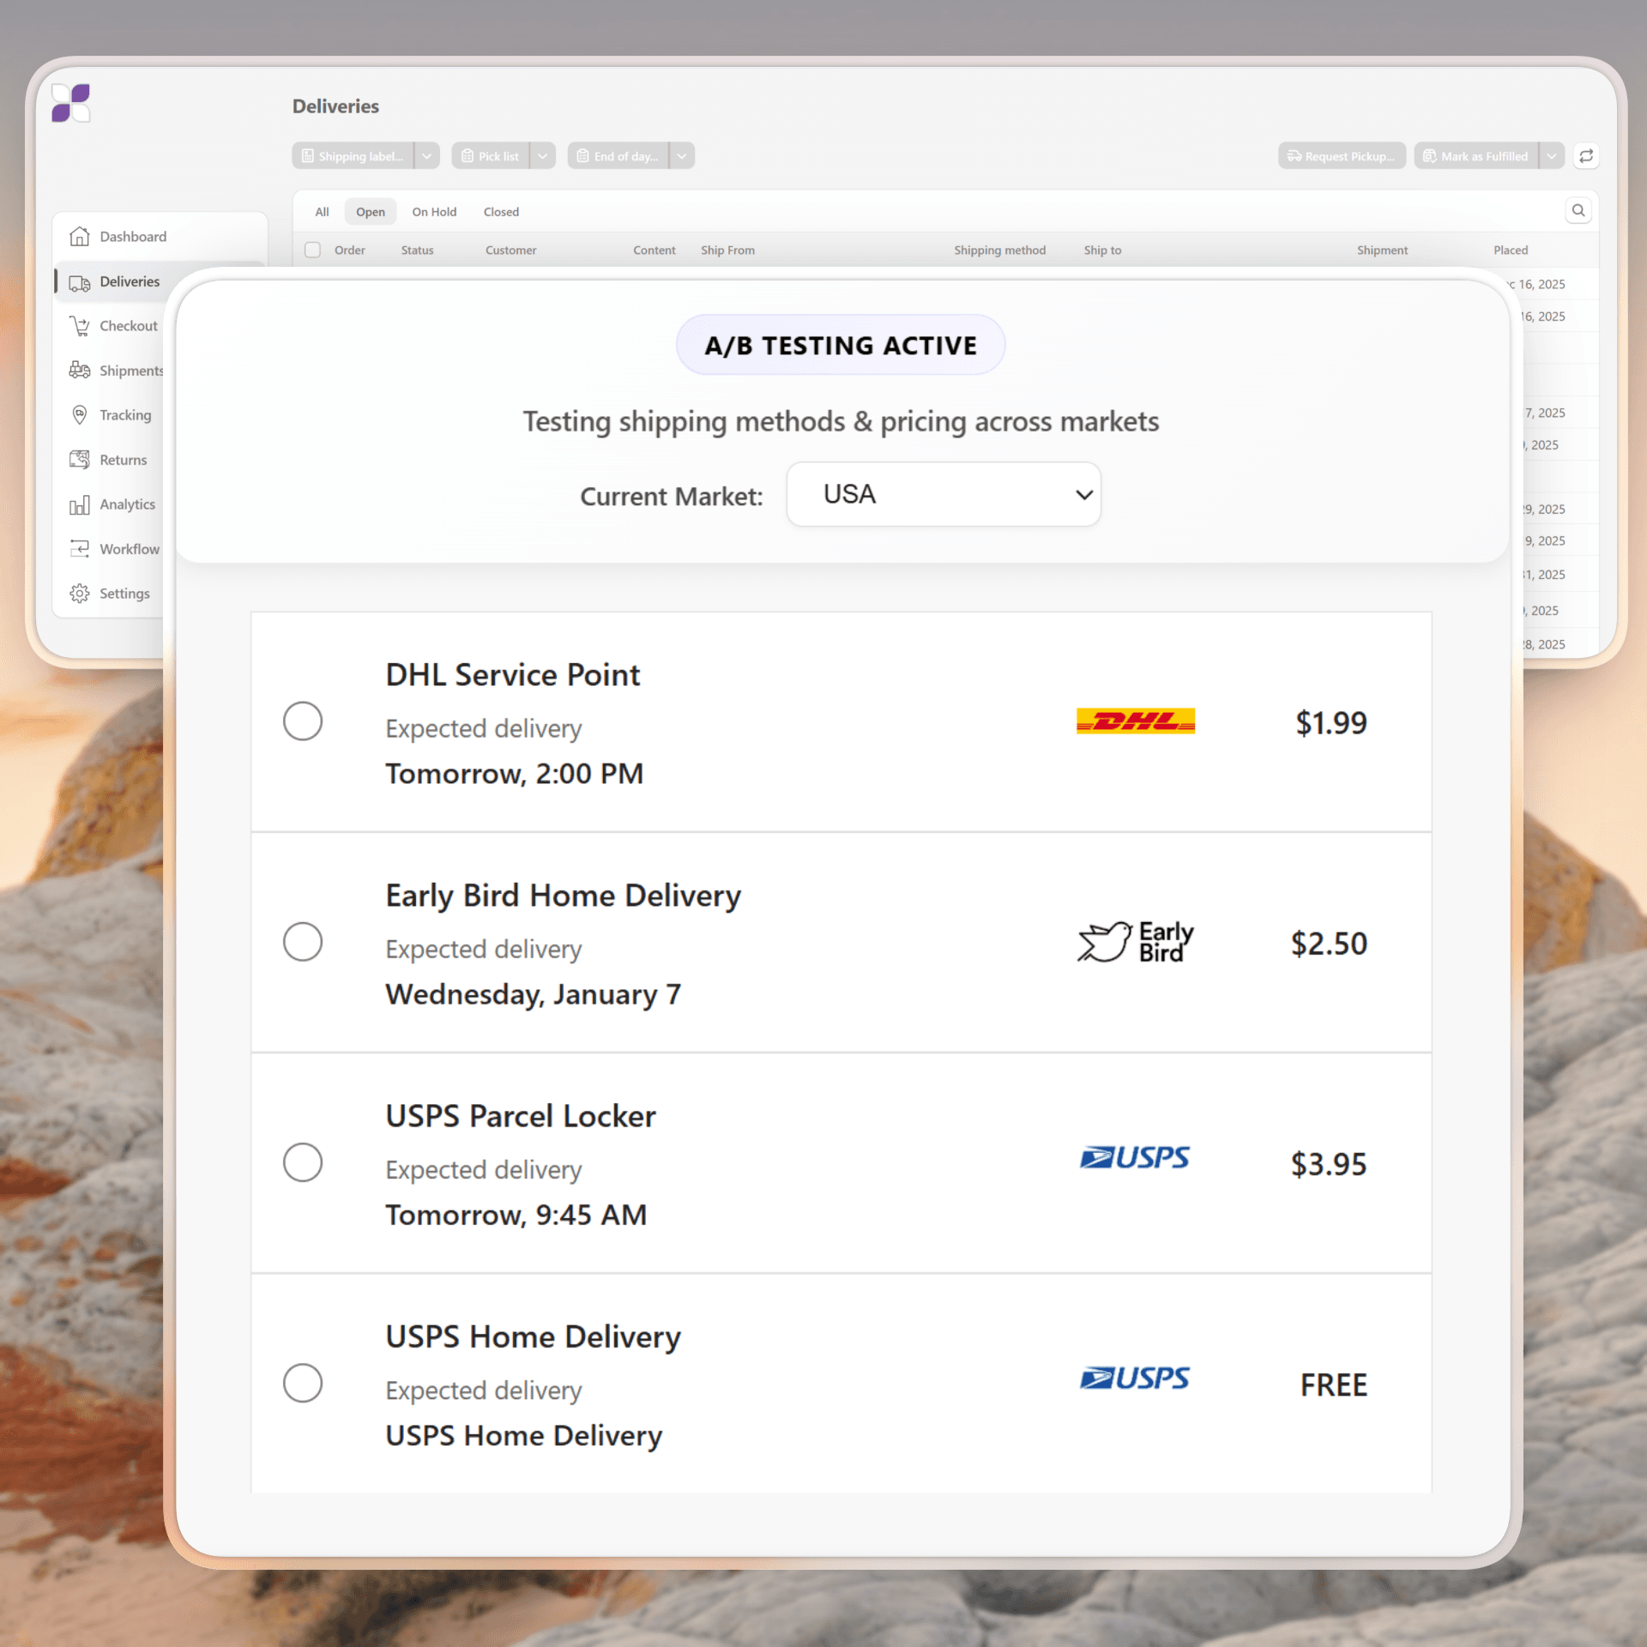Image resolution: width=1647 pixels, height=1647 pixels.
Task: Switch to the On Hold tab
Action: coord(434,211)
